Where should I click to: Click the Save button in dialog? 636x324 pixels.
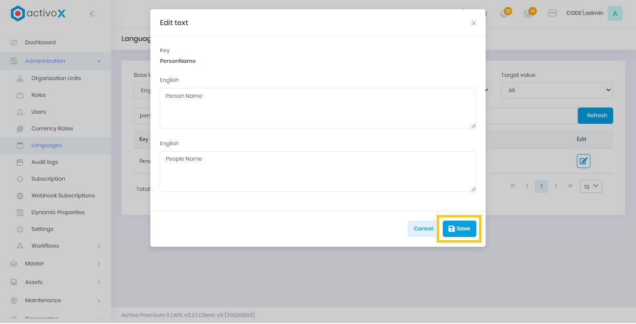(x=459, y=229)
